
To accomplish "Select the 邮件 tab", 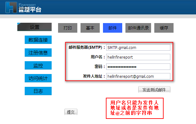I will (x=113, y=28).
